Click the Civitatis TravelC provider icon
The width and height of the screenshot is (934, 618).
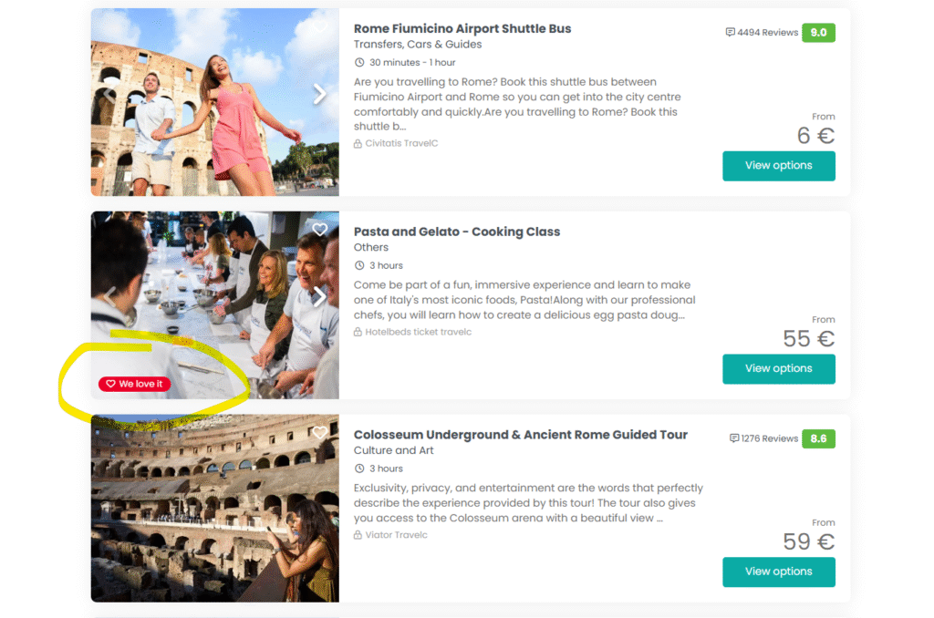point(358,143)
